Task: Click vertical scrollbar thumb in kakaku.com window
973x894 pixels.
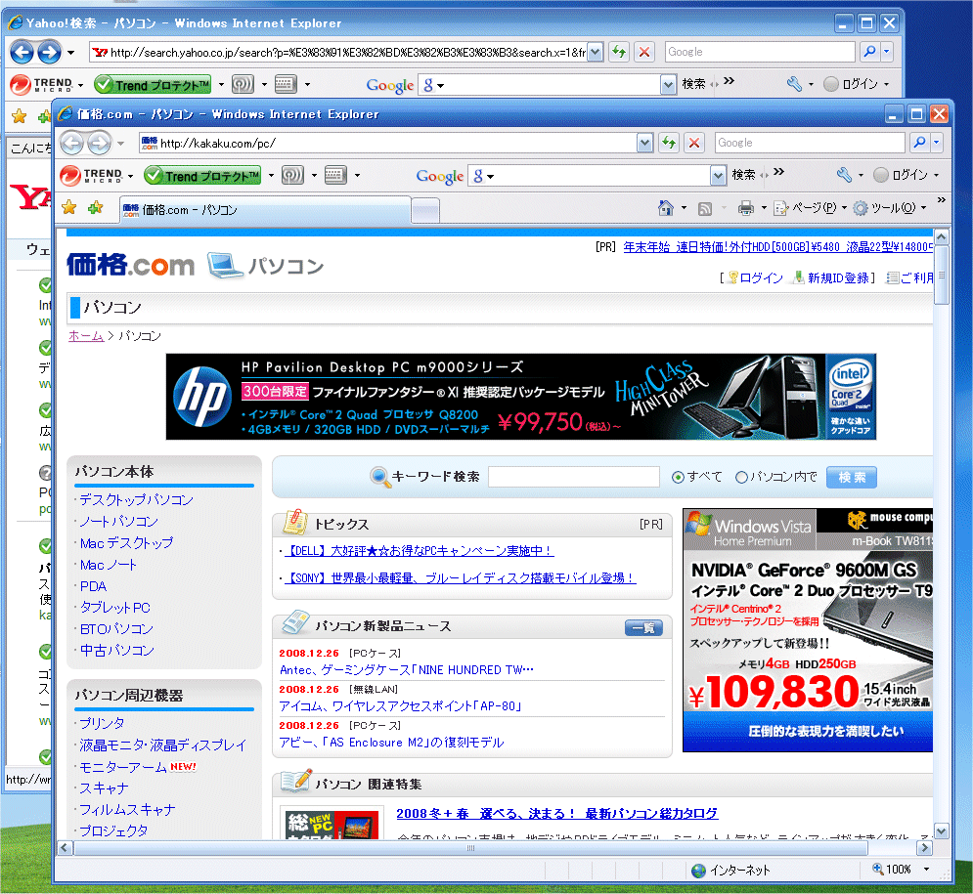Action: pos(942,275)
